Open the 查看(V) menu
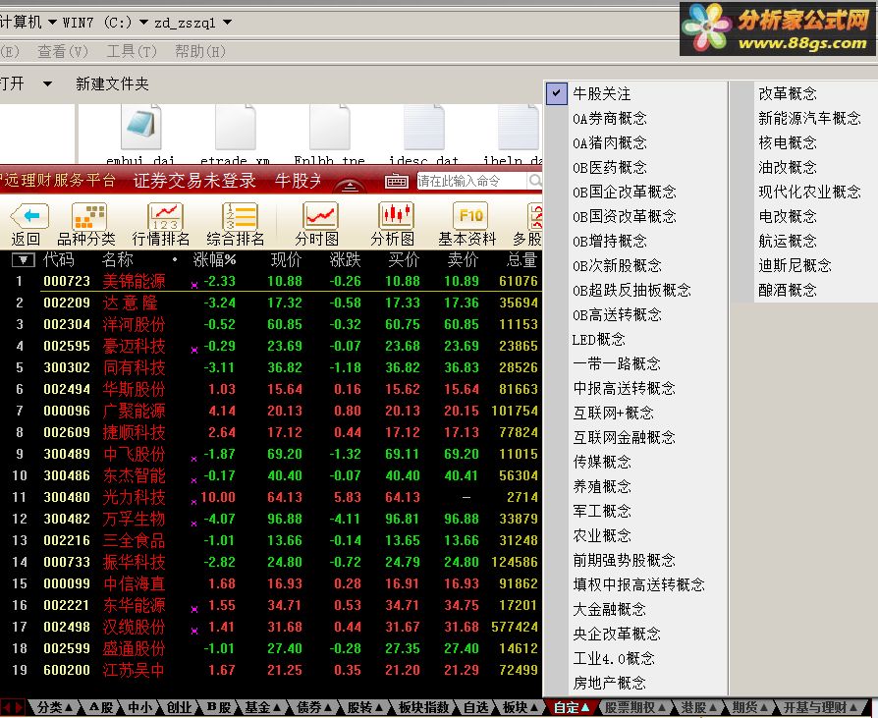The width and height of the screenshot is (878, 718). pyautogui.click(x=63, y=51)
